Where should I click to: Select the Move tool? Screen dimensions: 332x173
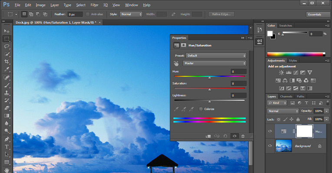(x=7, y=31)
